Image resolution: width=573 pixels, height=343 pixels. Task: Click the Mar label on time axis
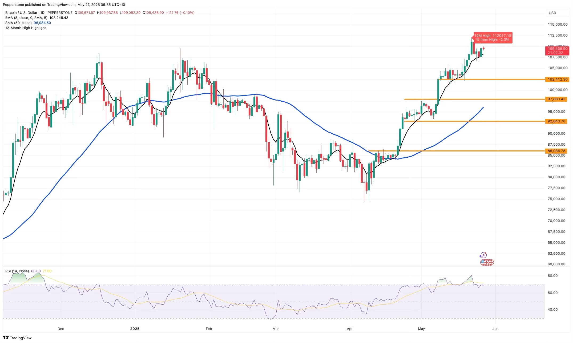pos(276,329)
